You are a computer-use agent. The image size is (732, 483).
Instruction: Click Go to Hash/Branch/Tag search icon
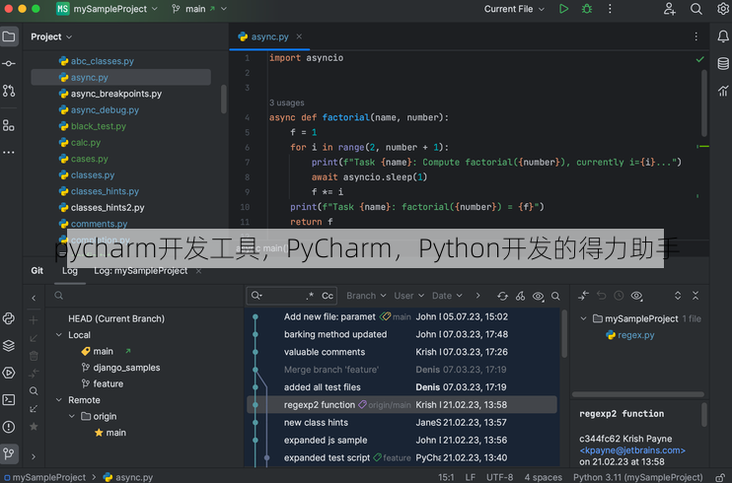point(555,296)
